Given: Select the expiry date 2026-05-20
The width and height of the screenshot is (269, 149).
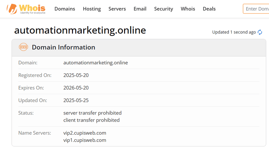Looking at the screenshot, I should click(x=76, y=88).
